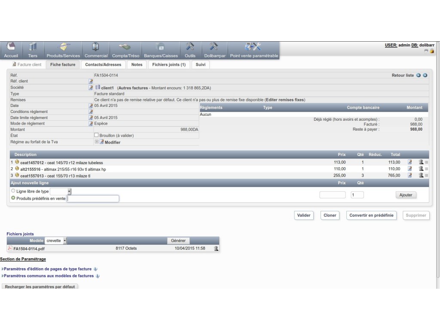Open the Produits/Services menu
Screen dimensions: 440x330
tap(63, 51)
